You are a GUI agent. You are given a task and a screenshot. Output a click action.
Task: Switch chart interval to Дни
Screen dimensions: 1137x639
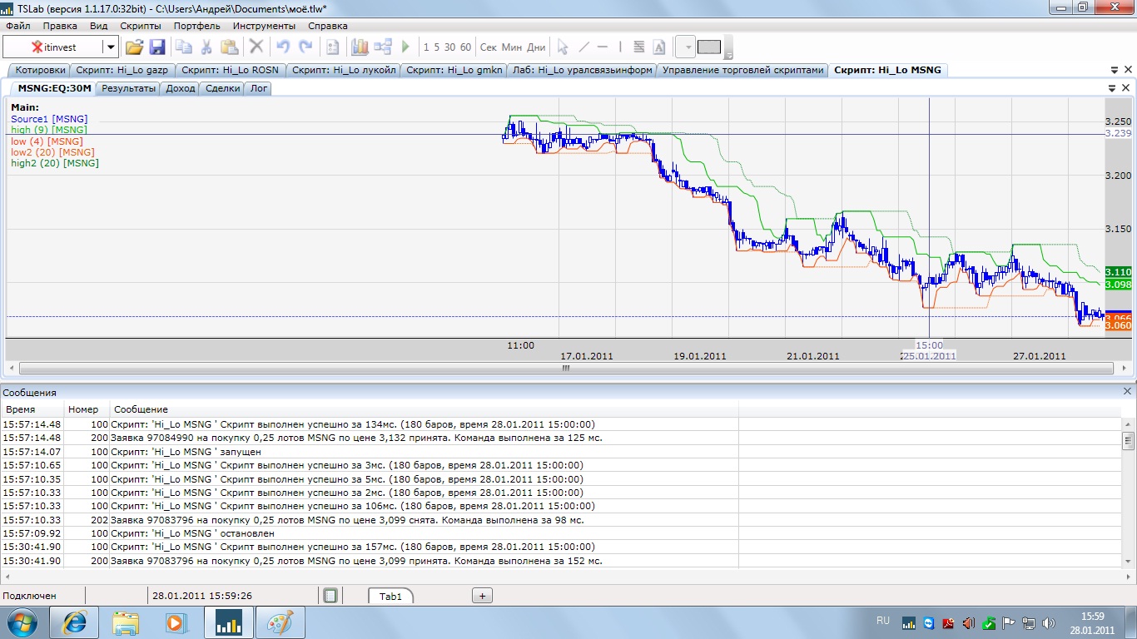[x=537, y=47]
